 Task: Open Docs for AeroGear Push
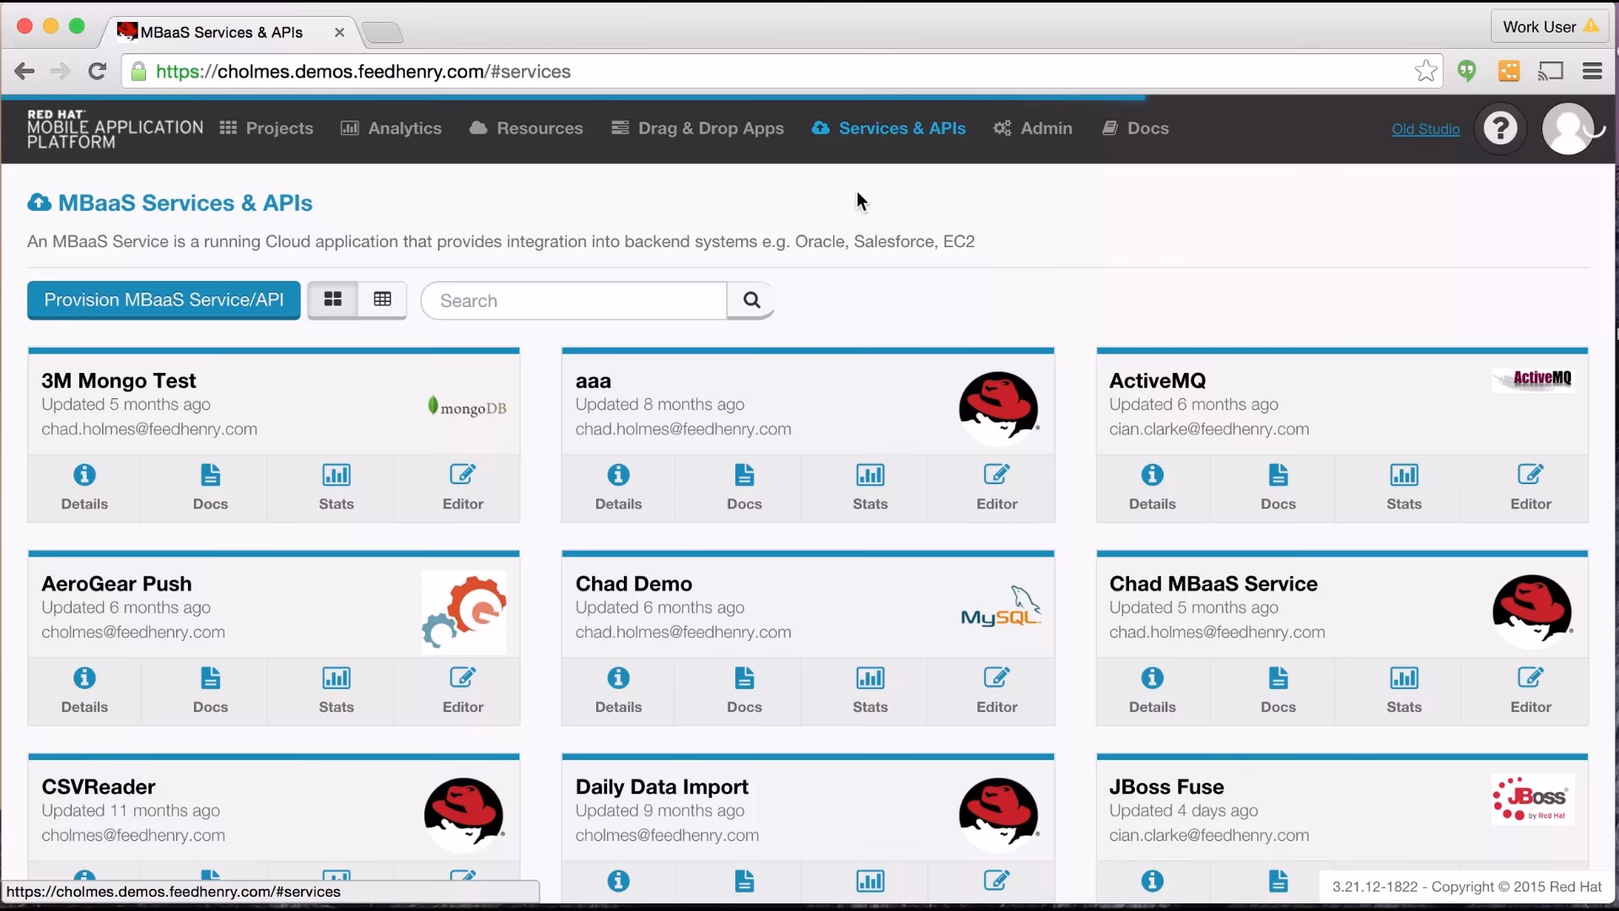click(x=210, y=692)
